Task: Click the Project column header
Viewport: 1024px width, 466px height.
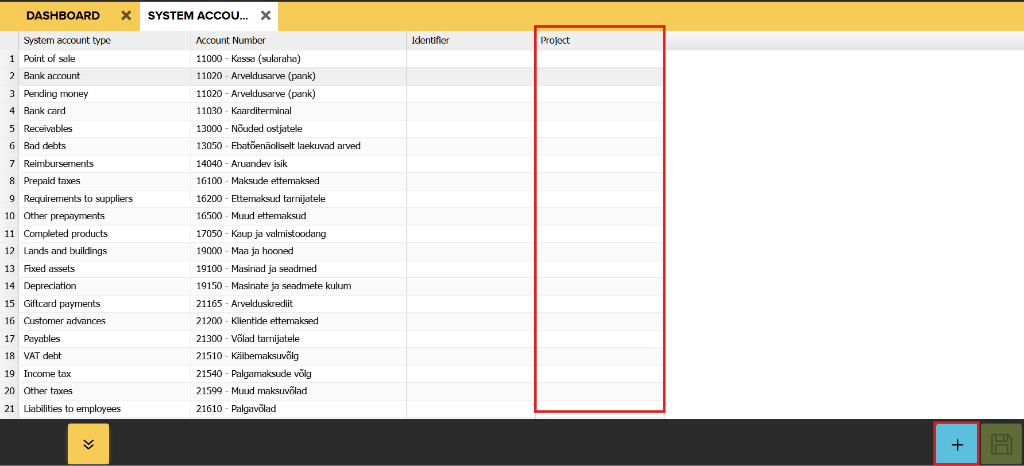Action: tap(555, 40)
